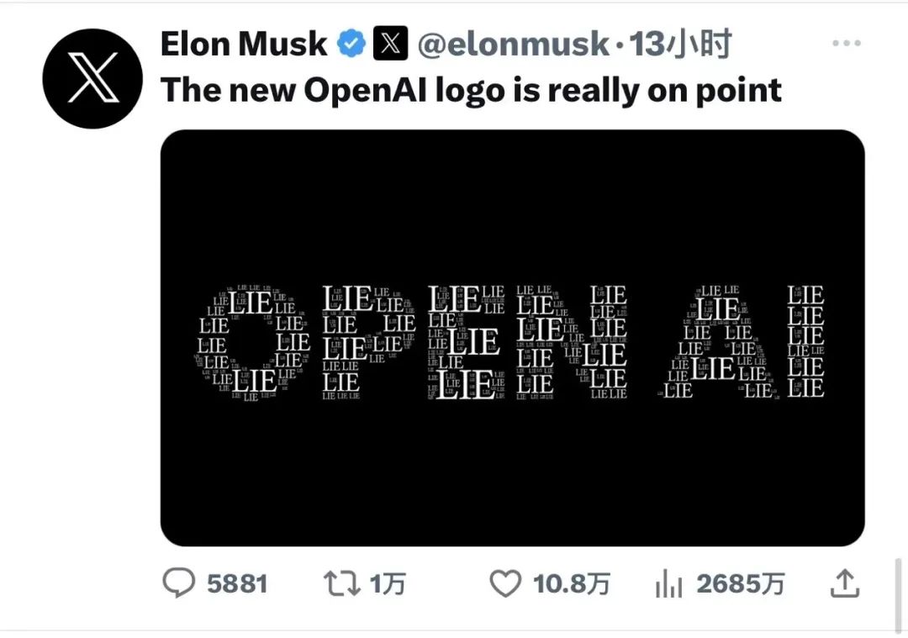908x638 pixels.
Task: Click the reply speech bubble icon
Action: pyautogui.click(x=178, y=583)
